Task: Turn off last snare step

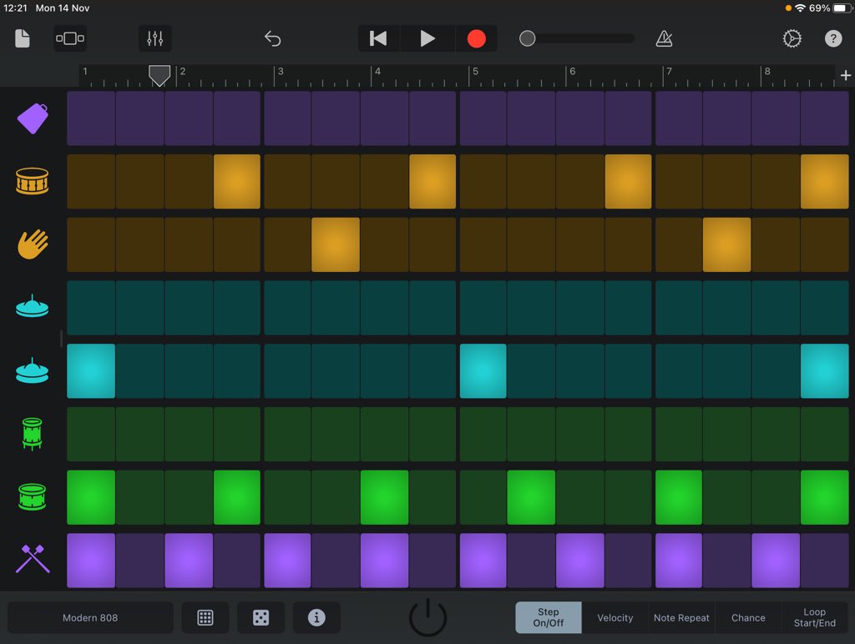Action: coord(824,181)
